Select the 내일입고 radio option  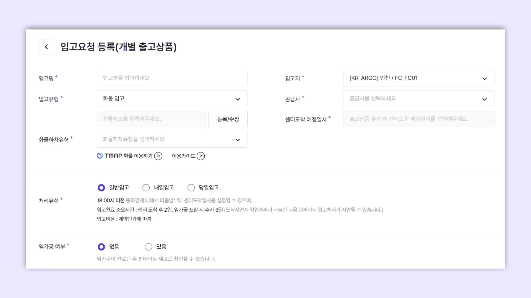tap(146, 188)
